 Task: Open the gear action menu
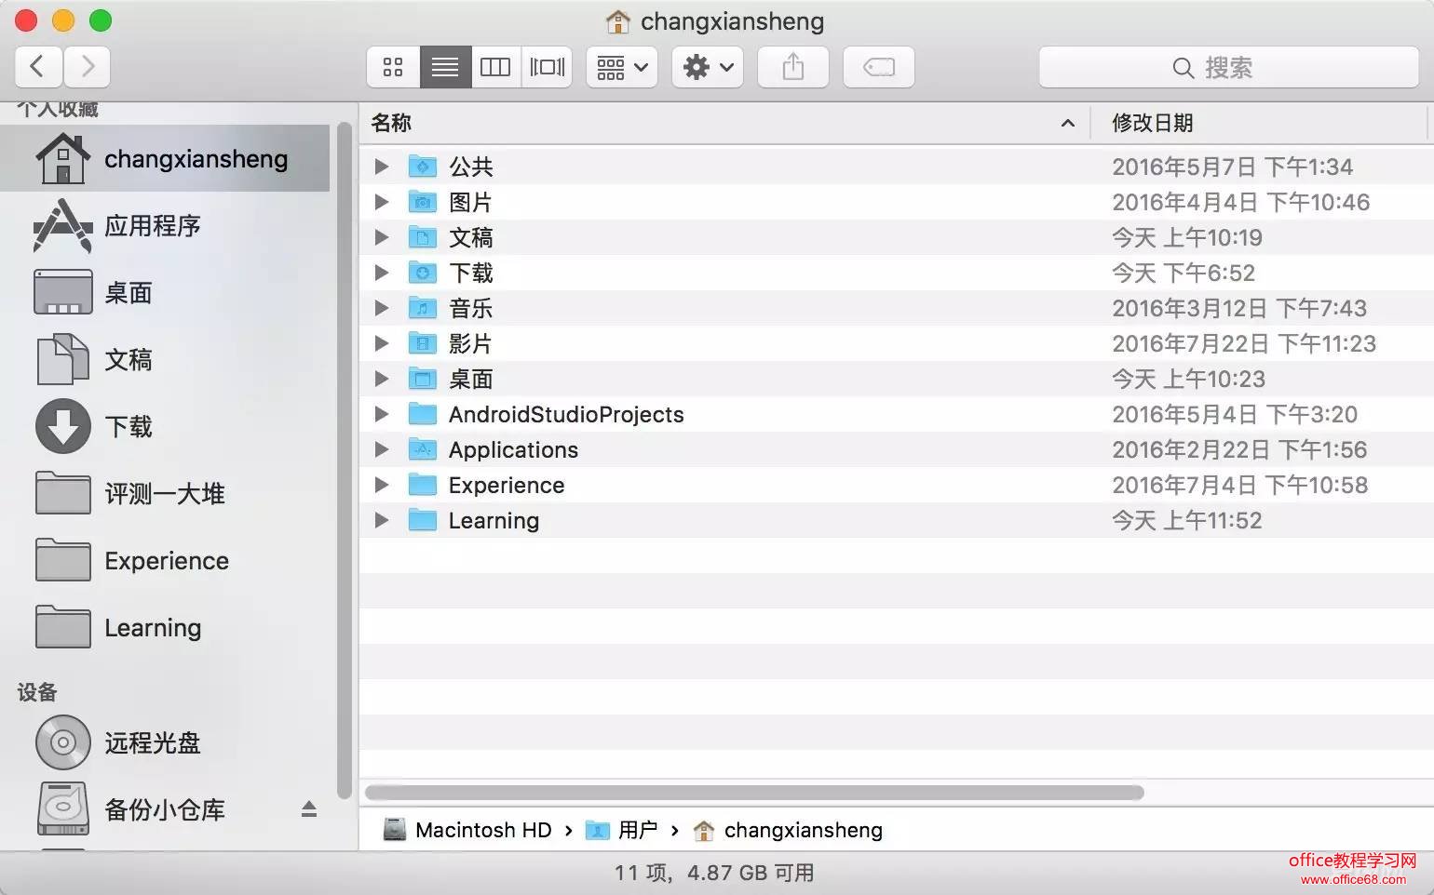pos(708,67)
